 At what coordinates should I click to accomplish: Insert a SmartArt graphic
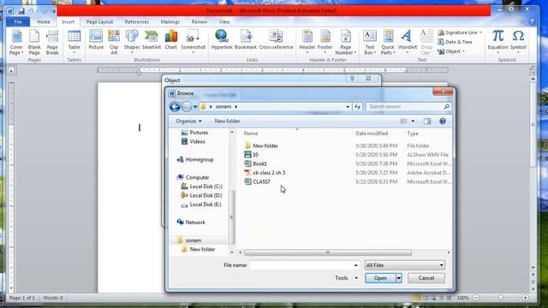pos(152,40)
